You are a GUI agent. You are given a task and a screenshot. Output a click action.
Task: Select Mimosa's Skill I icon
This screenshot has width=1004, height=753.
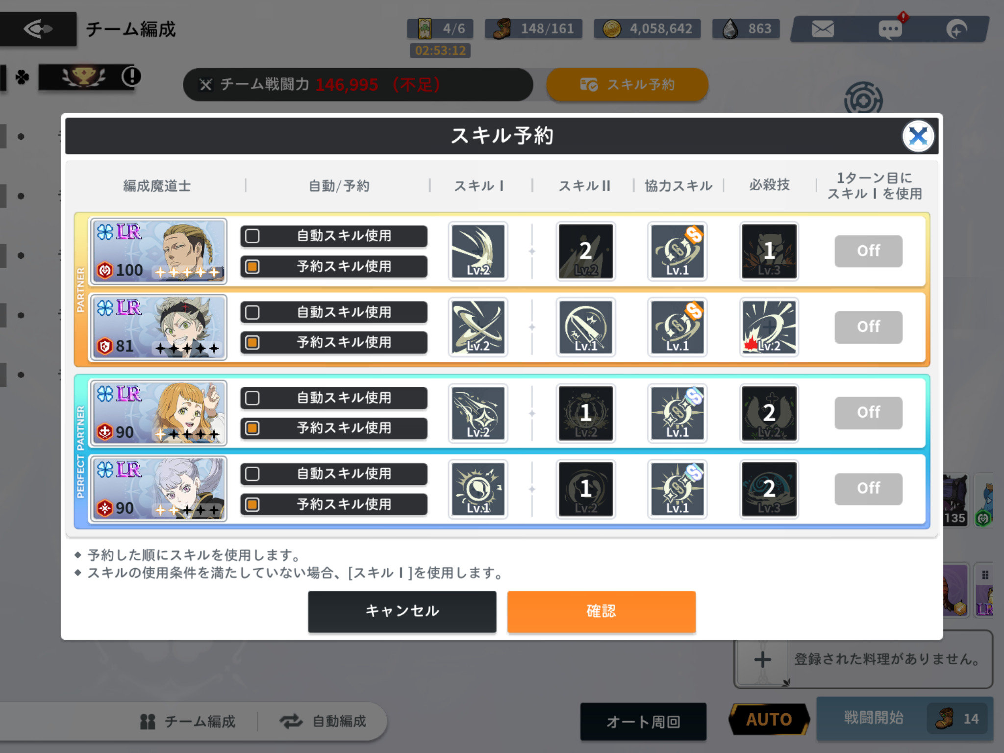pos(478,413)
